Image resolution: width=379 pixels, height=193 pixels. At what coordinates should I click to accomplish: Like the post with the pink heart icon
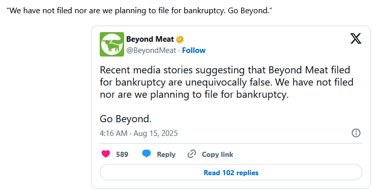106,154
